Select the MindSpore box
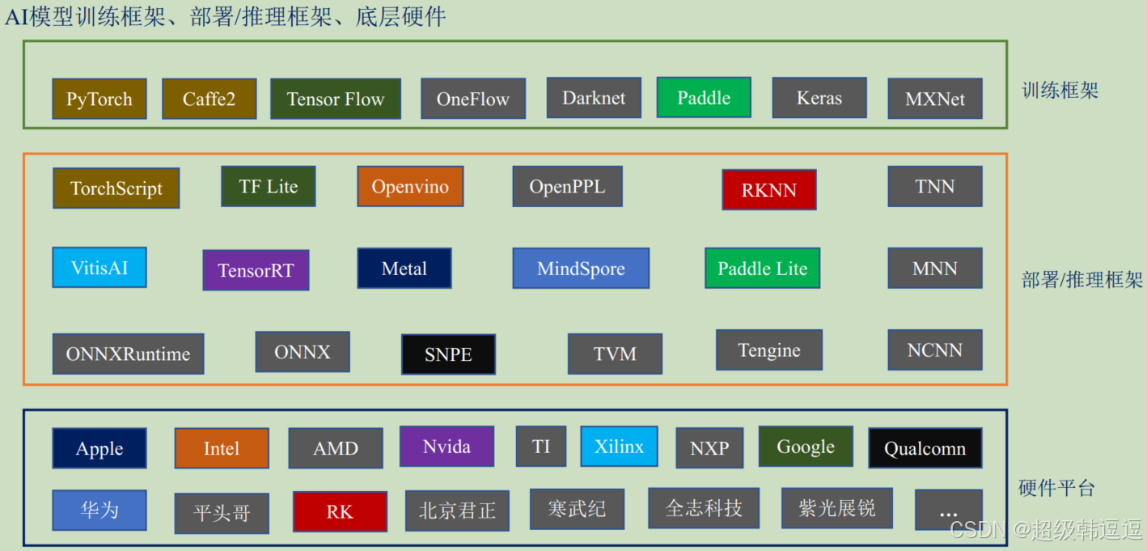The height and width of the screenshot is (551, 1147). [x=581, y=268]
